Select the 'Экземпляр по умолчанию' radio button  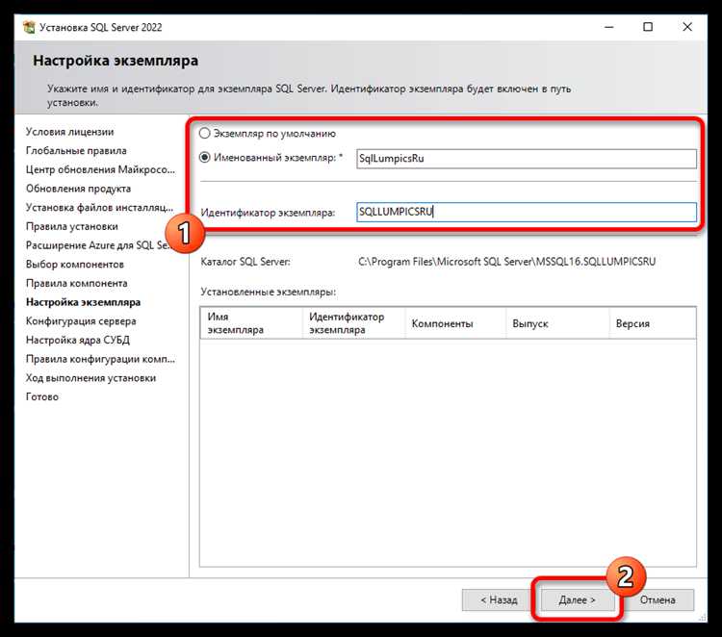click(204, 134)
